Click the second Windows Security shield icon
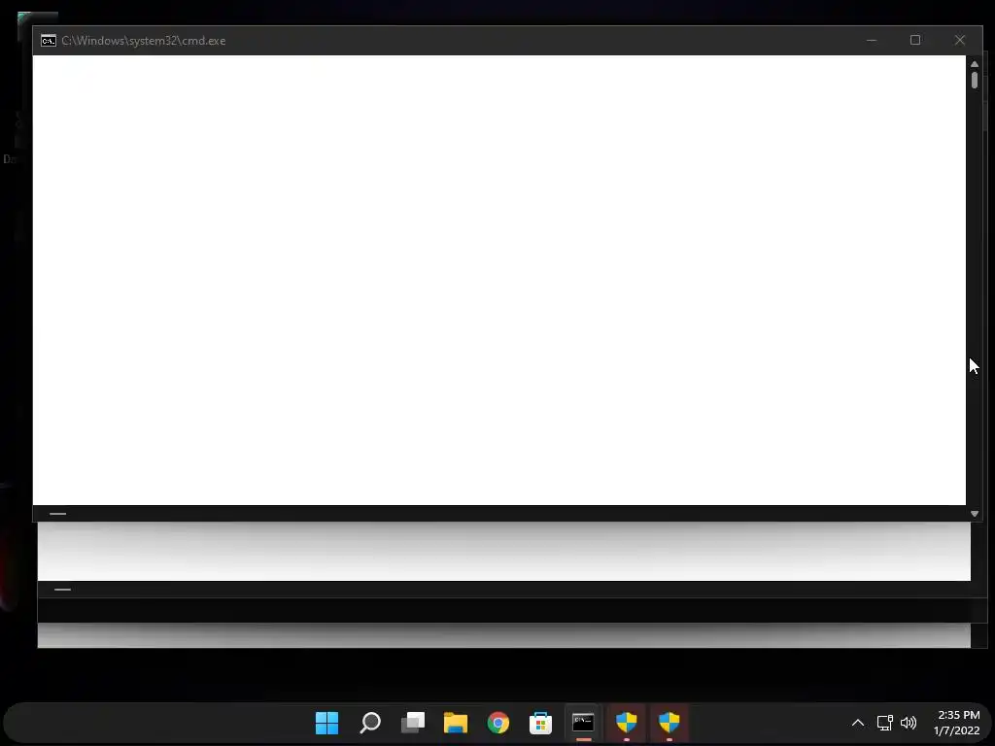995x746 pixels. (x=669, y=722)
